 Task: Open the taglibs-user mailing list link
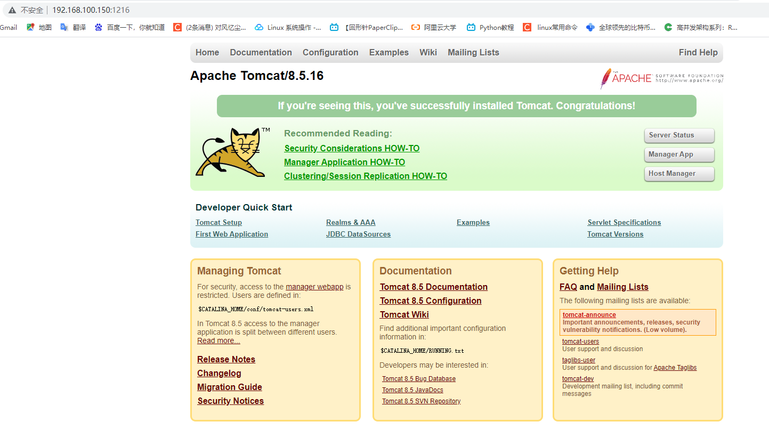(x=579, y=360)
